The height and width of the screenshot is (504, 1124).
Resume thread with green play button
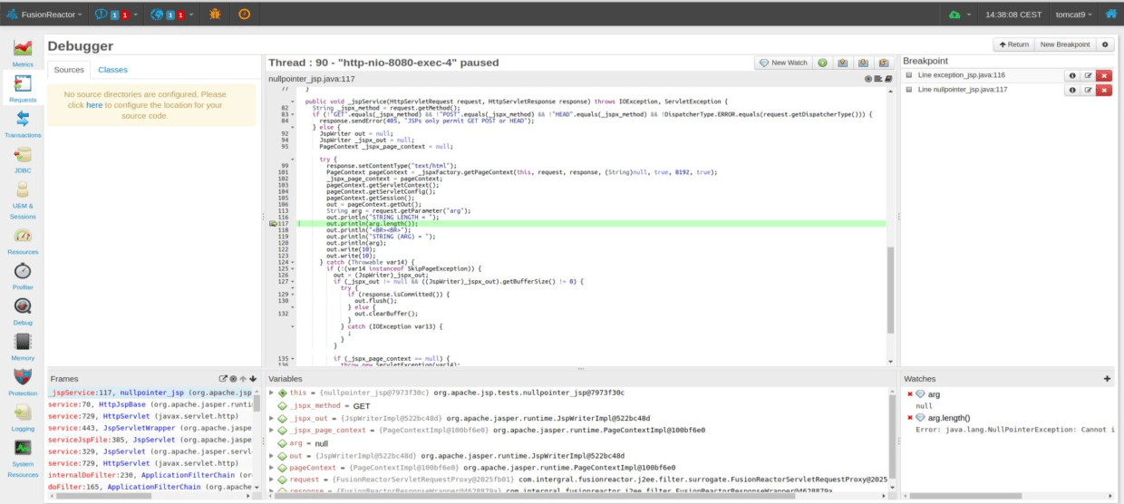point(822,63)
